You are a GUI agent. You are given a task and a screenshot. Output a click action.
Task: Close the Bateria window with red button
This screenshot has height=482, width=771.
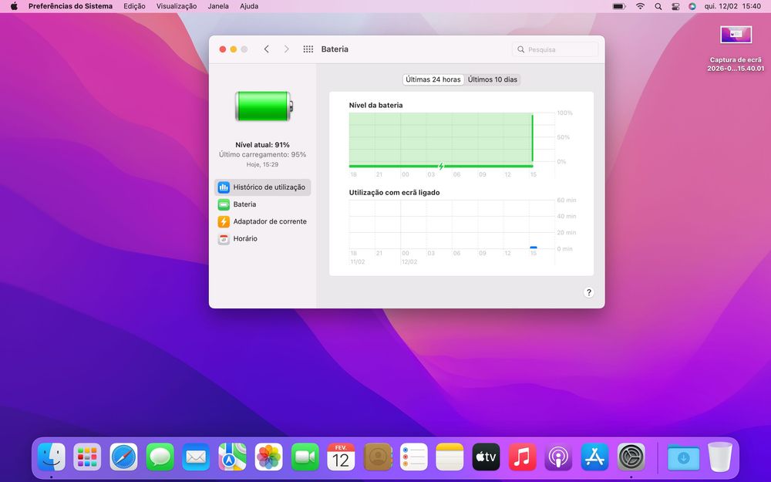[222, 49]
